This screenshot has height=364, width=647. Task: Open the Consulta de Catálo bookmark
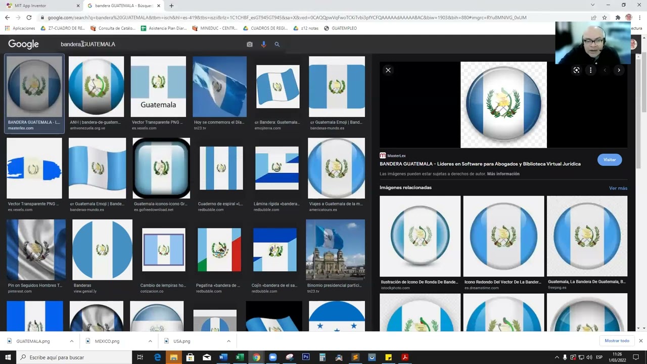pyautogui.click(x=113, y=28)
